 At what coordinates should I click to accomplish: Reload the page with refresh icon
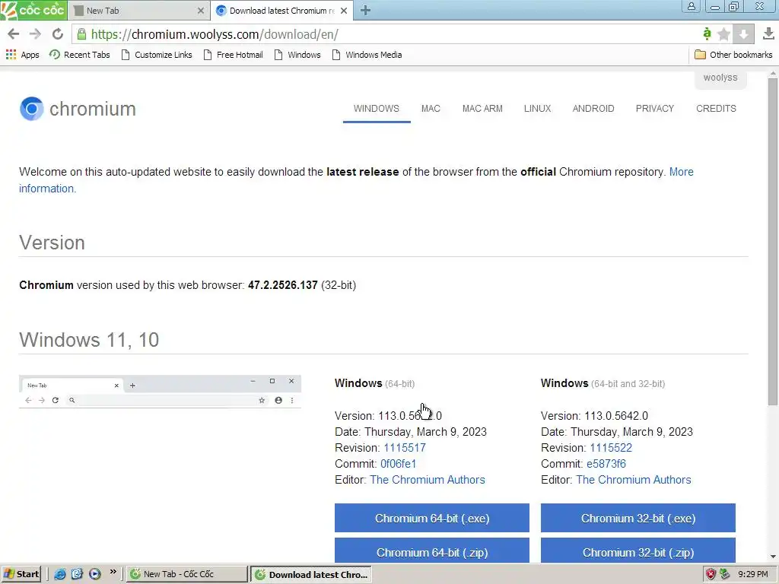(x=58, y=33)
